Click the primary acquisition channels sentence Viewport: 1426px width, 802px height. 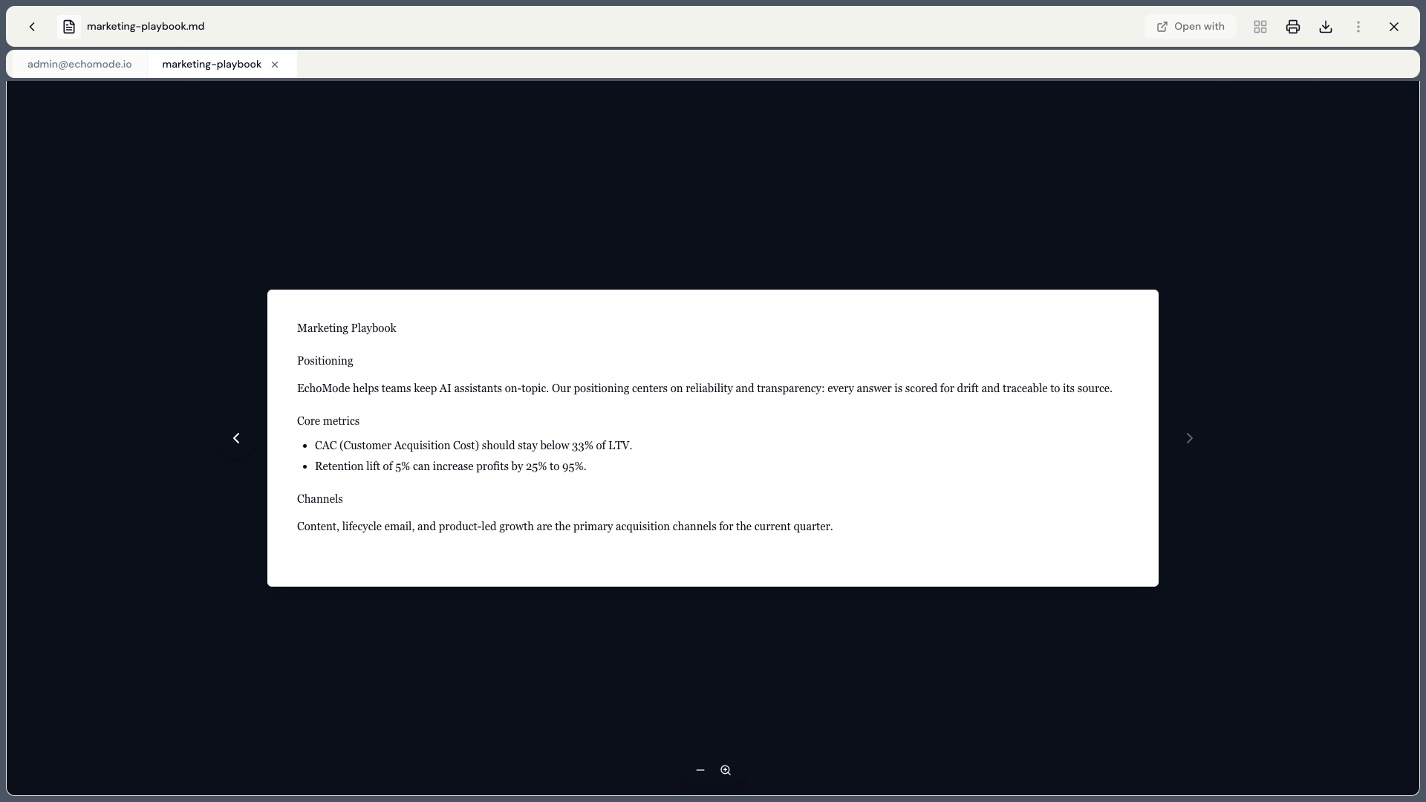[x=565, y=526]
